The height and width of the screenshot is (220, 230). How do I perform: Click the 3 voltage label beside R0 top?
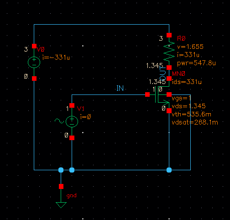click(161, 38)
